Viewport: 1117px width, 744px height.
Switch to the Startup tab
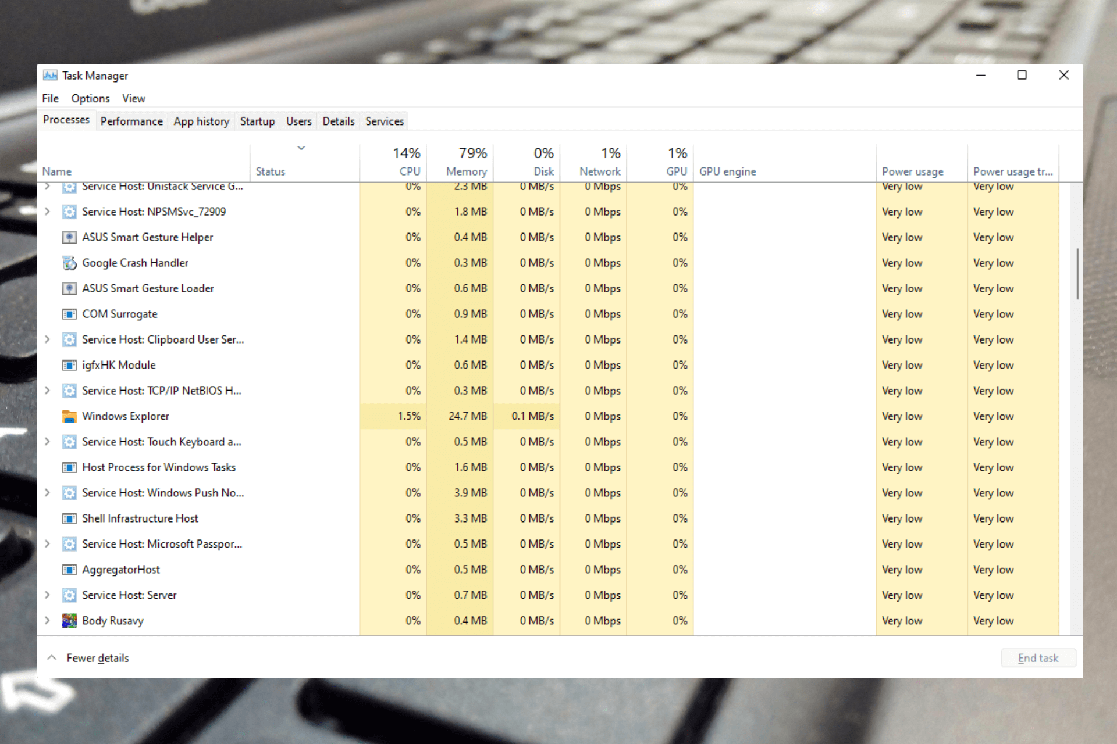point(256,121)
